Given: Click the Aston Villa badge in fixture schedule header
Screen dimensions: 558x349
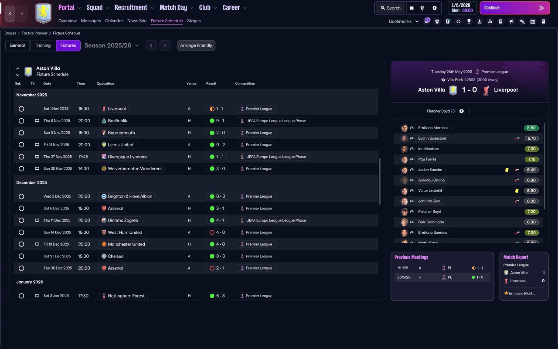Looking at the screenshot, I should 28,72.
